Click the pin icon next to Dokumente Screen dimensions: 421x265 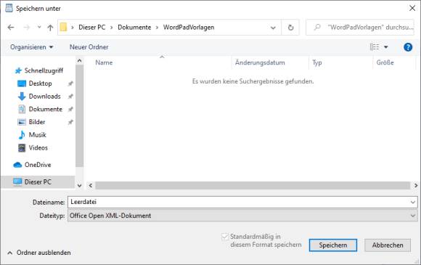(70, 110)
